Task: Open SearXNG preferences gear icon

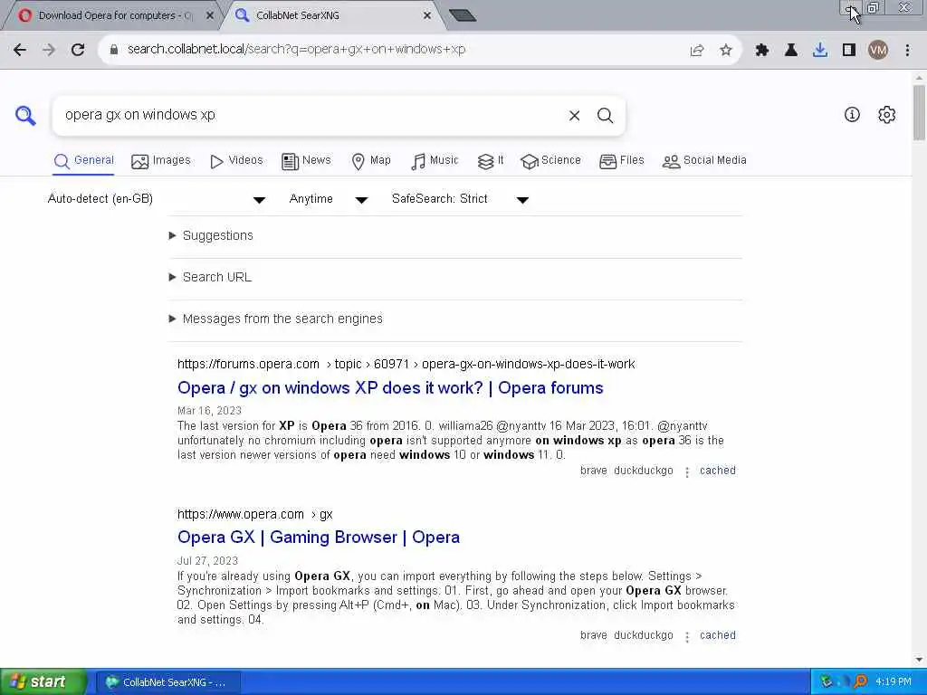Action: pyautogui.click(x=887, y=115)
